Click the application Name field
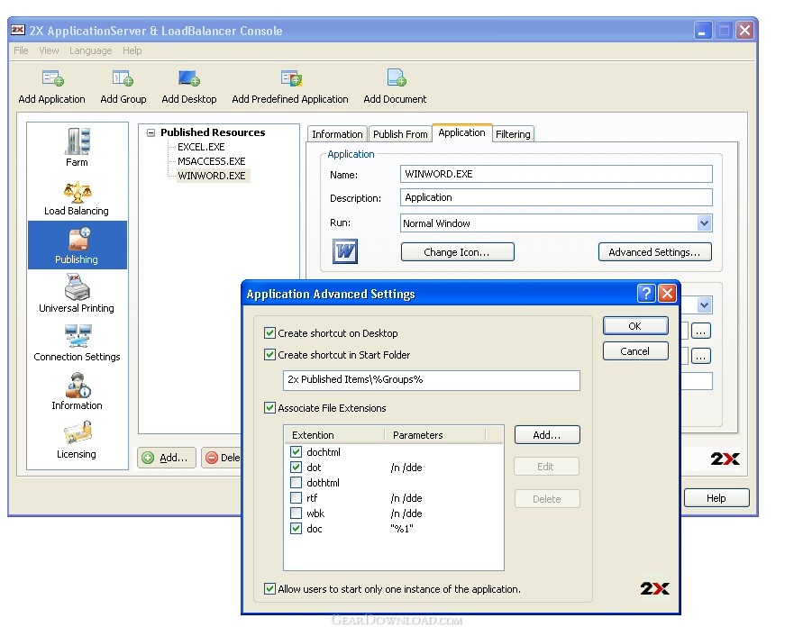 click(556, 174)
